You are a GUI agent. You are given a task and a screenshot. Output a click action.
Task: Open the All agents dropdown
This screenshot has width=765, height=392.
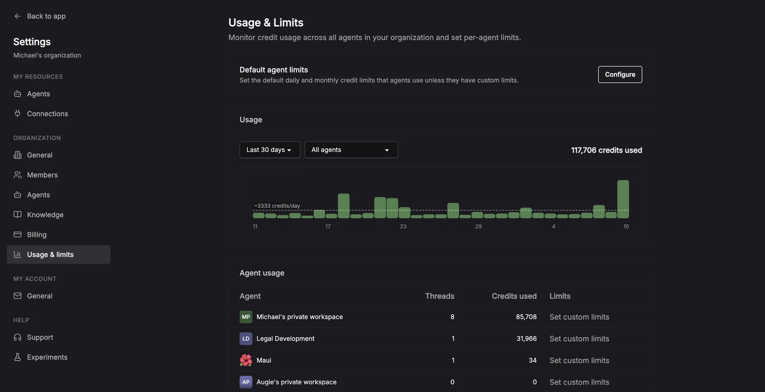(x=351, y=150)
